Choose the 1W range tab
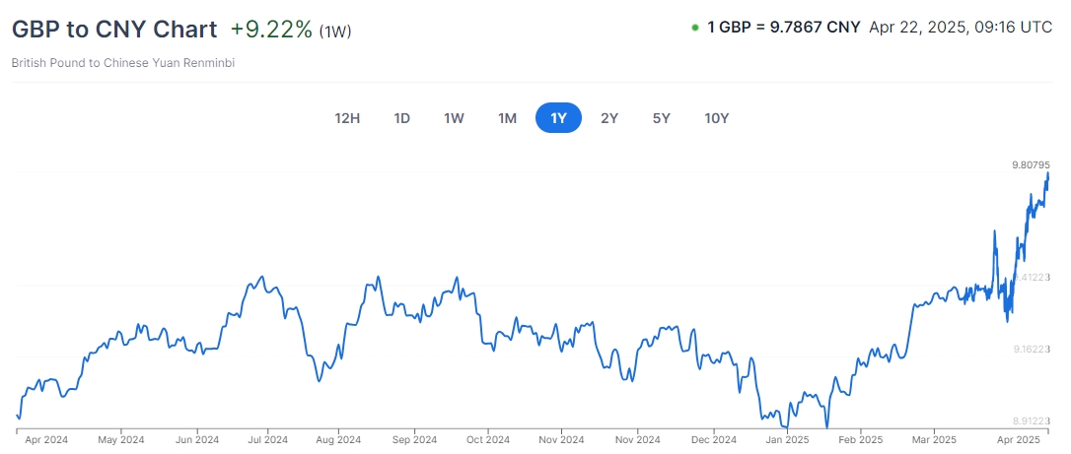This screenshot has width=1071, height=454. tap(454, 118)
